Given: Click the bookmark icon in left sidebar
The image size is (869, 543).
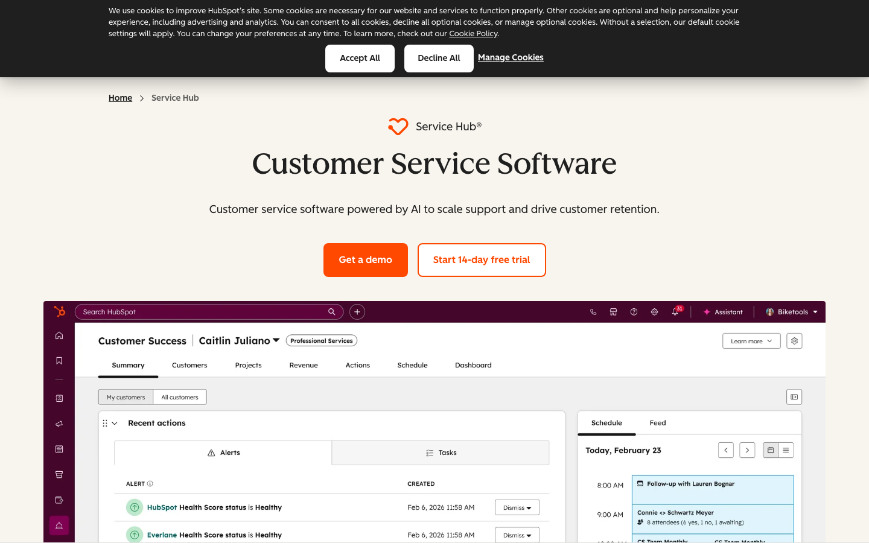Looking at the screenshot, I should pyautogui.click(x=59, y=361).
